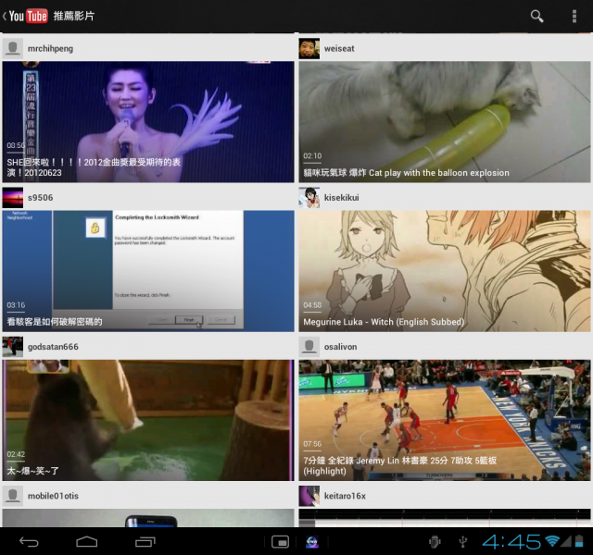Screen dimensions: 593x555
Task: Open the search magnifier icon
Action: tap(536, 17)
